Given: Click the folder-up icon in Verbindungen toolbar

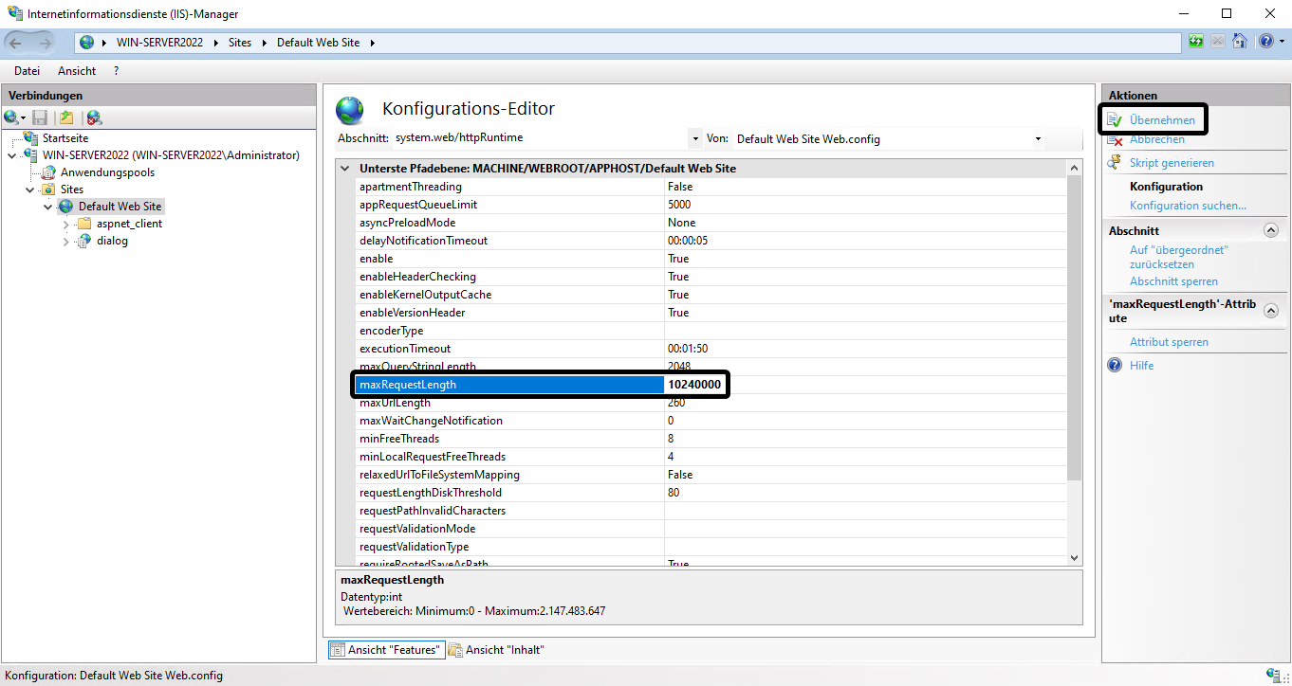Looking at the screenshot, I should tap(66, 117).
